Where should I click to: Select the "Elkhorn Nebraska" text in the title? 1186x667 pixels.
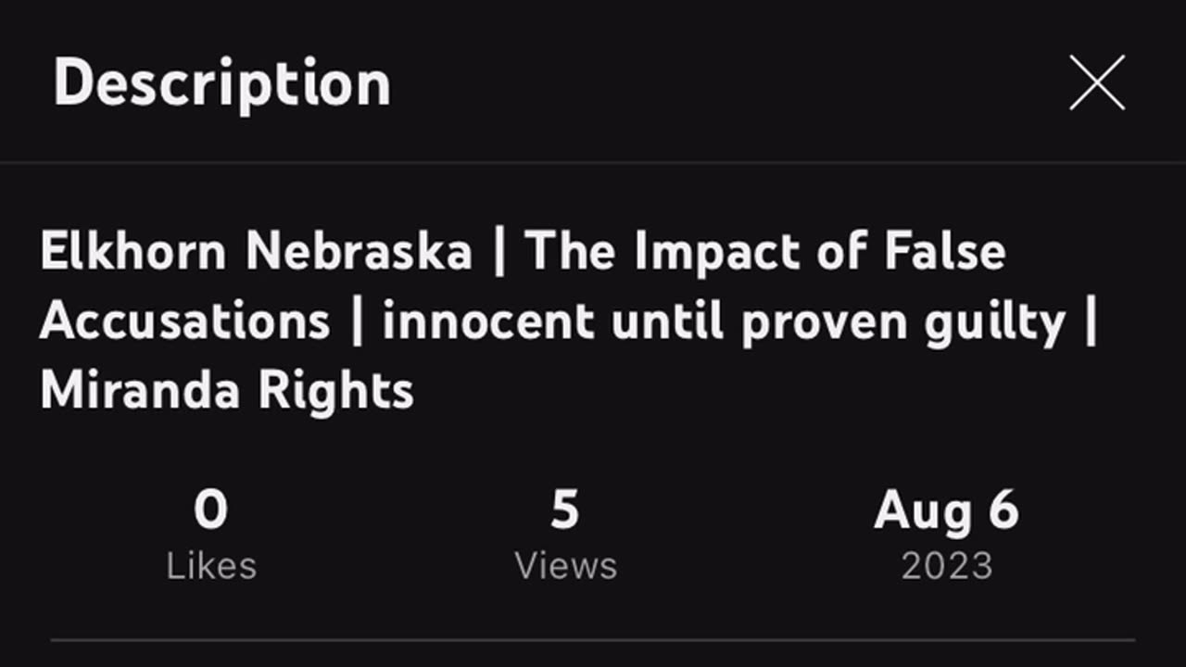[x=256, y=252]
